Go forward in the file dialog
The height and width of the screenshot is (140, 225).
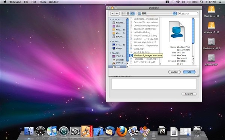pyautogui.click(x=117, y=13)
